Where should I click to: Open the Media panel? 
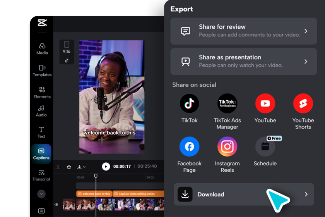tap(42, 48)
